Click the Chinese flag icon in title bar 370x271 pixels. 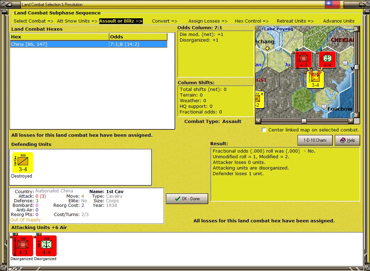click(332, 5)
